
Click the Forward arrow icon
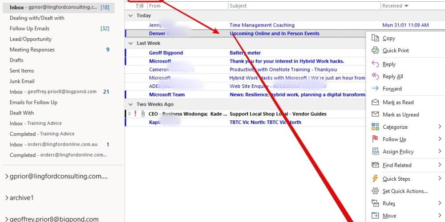coord(375,89)
